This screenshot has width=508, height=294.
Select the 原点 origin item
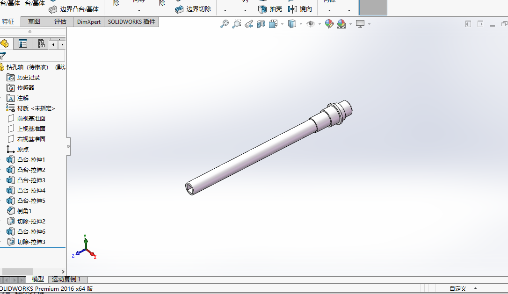pos(18,149)
